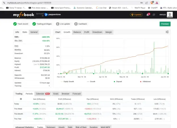
Task: Select the Growth chart tab
Action: tap(67, 32)
